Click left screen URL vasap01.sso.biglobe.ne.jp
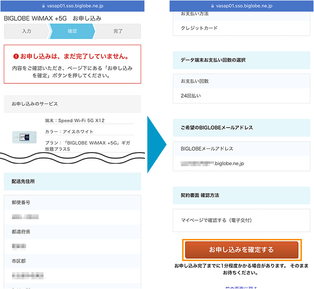The image size is (314, 289). 75,6
